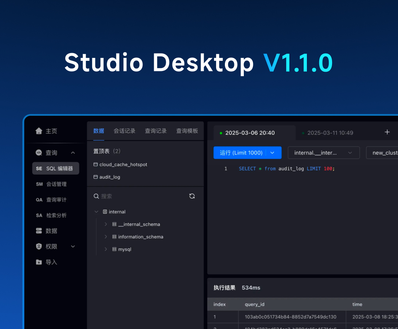Image resolution: width=398 pixels, height=329 pixels.
Task: Select pinned table audit_log
Action: pos(110,177)
